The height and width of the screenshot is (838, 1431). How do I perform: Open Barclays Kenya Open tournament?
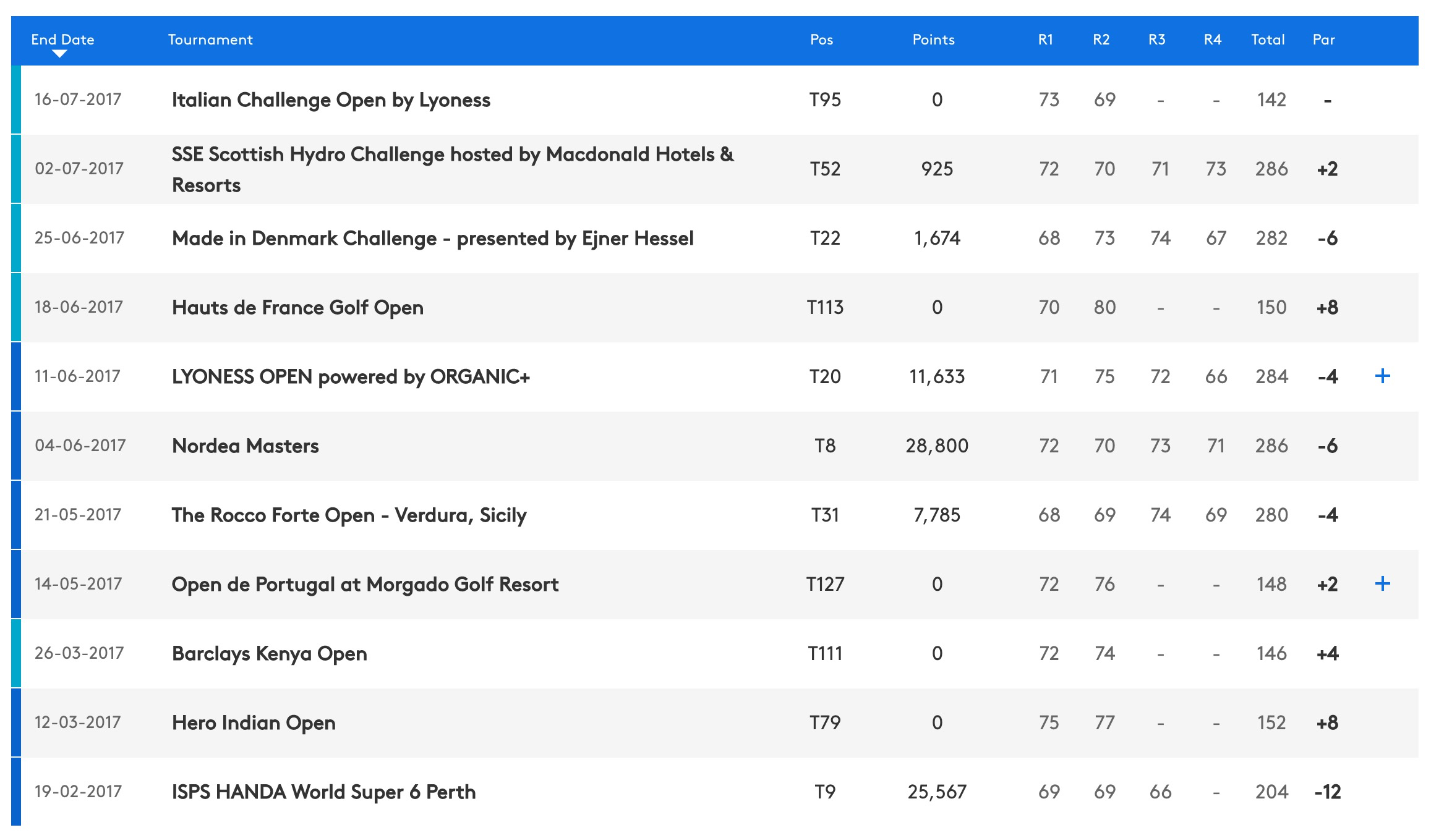click(269, 654)
